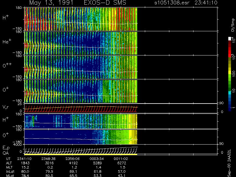Click the 10^3 colorbar tick label

(233, 57)
